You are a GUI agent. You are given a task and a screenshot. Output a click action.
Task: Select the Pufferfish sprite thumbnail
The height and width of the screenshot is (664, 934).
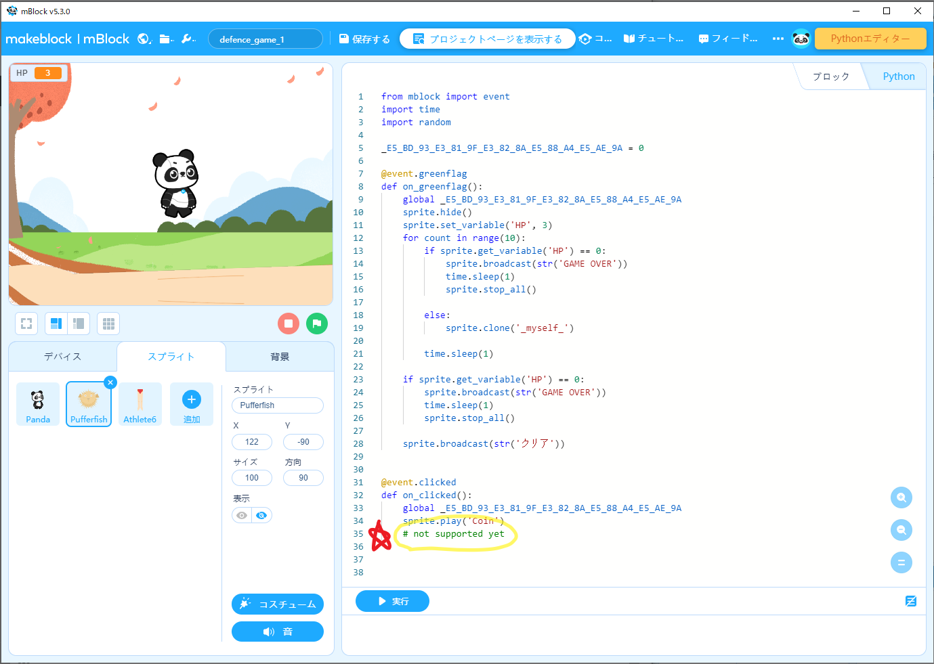click(x=89, y=404)
